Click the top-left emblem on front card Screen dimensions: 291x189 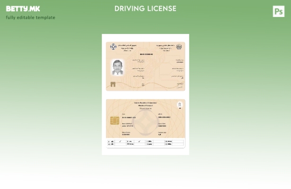coord(113,47)
